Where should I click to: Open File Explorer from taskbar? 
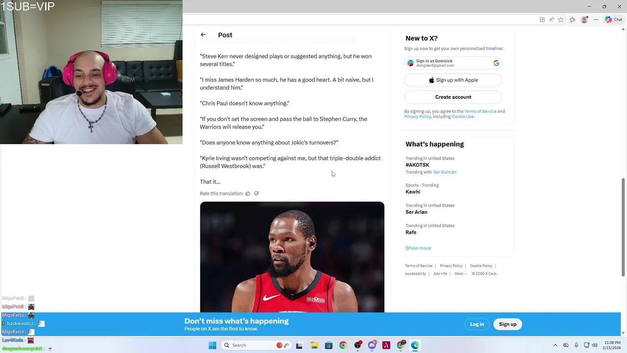tap(314, 345)
